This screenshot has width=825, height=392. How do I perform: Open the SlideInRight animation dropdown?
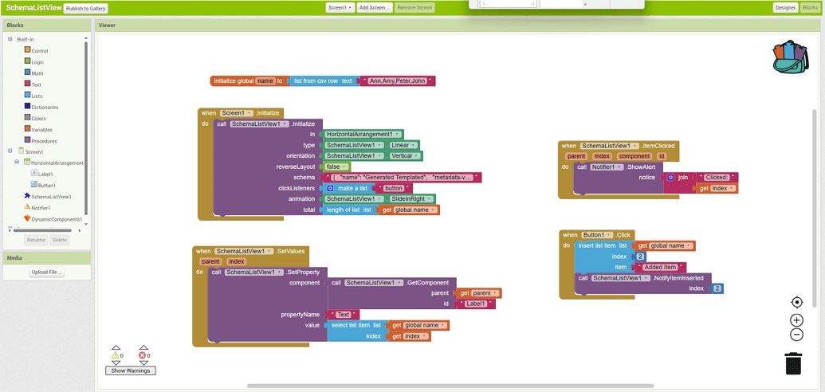(x=429, y=199)
